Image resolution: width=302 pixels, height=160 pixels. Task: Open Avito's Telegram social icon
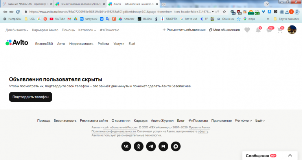pos(151,146)
